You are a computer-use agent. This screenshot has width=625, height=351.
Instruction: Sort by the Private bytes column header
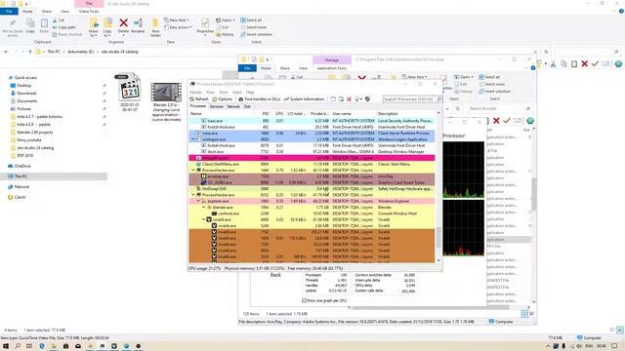pyautogui.click(x=319, y=114)
